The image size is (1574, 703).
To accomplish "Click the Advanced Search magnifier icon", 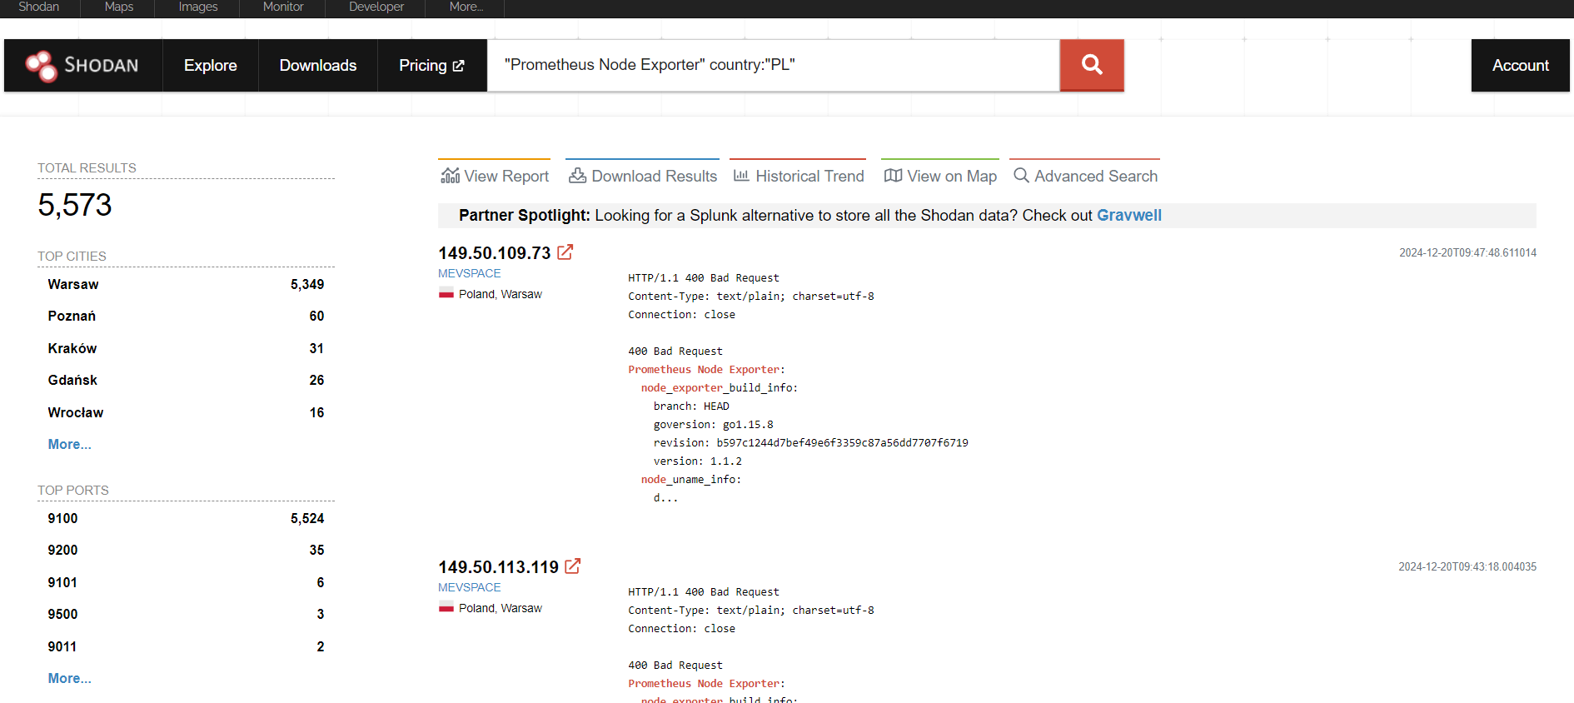I will [x=1021, y=176].
